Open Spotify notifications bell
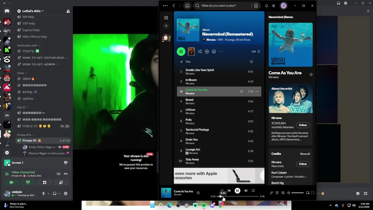The width and height of the screenshot is (373, 210). [266, 6]
